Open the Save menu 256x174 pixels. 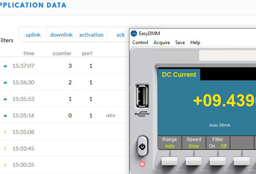180,43
